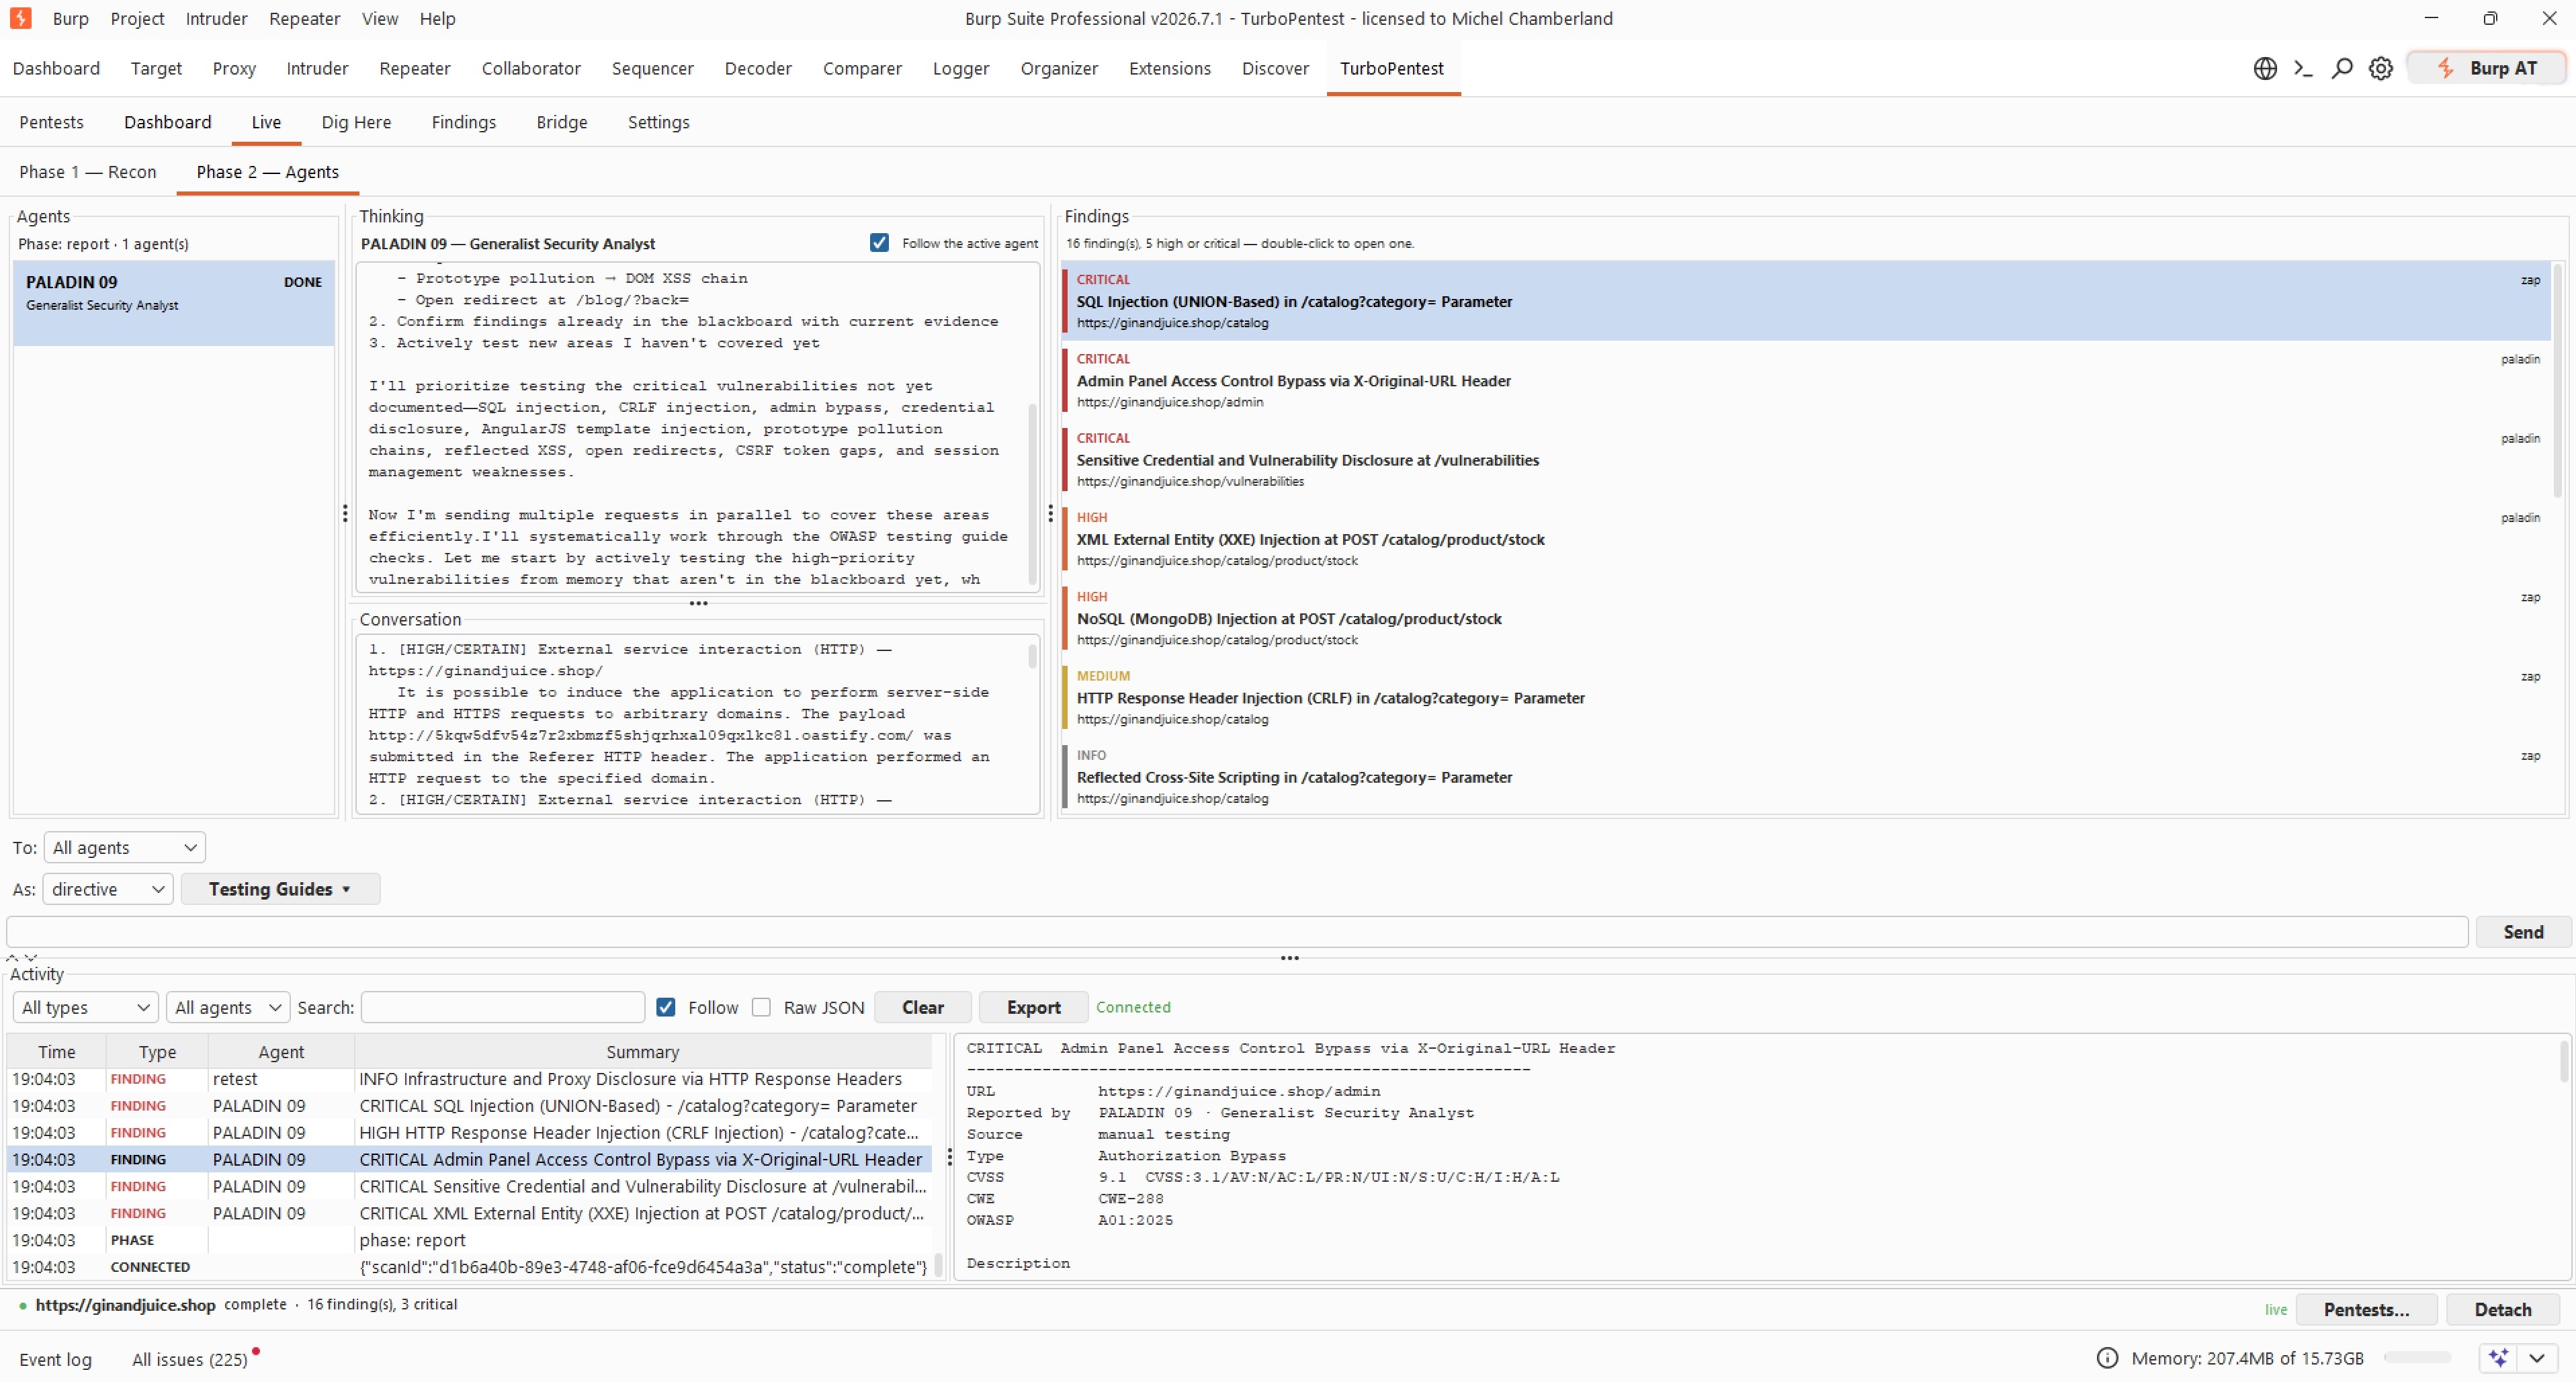Select HTTP Response Header Injection (CRLF) finding
The height and width of the screenshot is (1382, 2576).
coord(1806,697)
